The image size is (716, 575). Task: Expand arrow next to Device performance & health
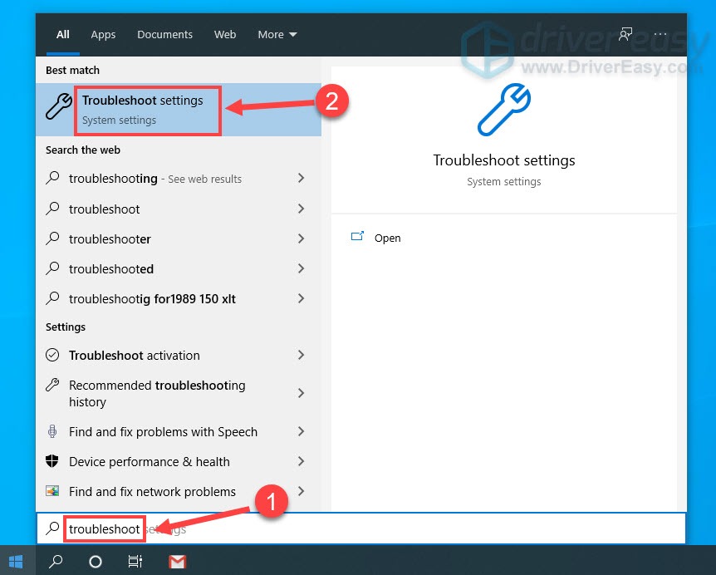pos(301,462)
